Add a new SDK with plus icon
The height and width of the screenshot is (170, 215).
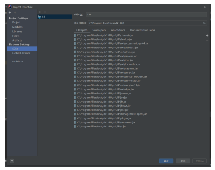coord(40,12)
